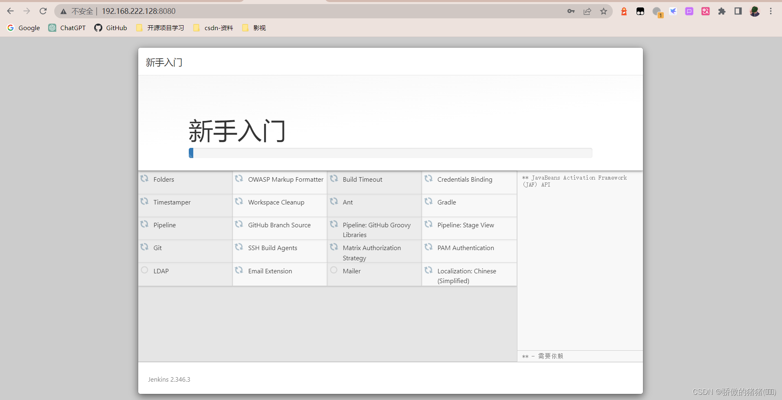The image size is (782, 400).
Task: Click the spinner icon beside Folders
Action: tap(144, 178)
